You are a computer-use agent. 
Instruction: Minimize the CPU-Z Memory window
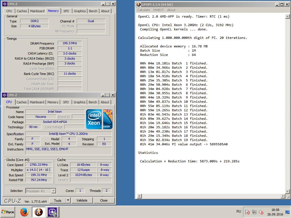(103, 4)
